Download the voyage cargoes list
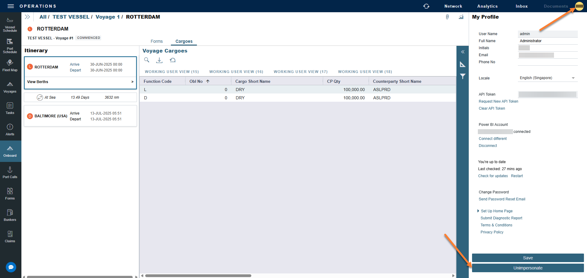The image size is (587, 278). [x=159, y=60]
